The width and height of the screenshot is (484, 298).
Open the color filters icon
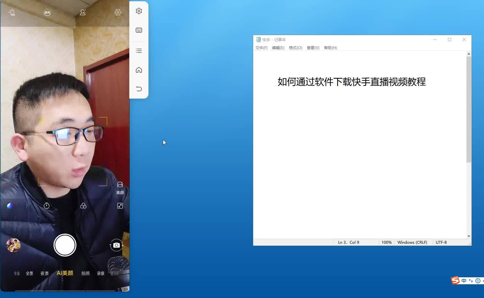tap(83, 206)
